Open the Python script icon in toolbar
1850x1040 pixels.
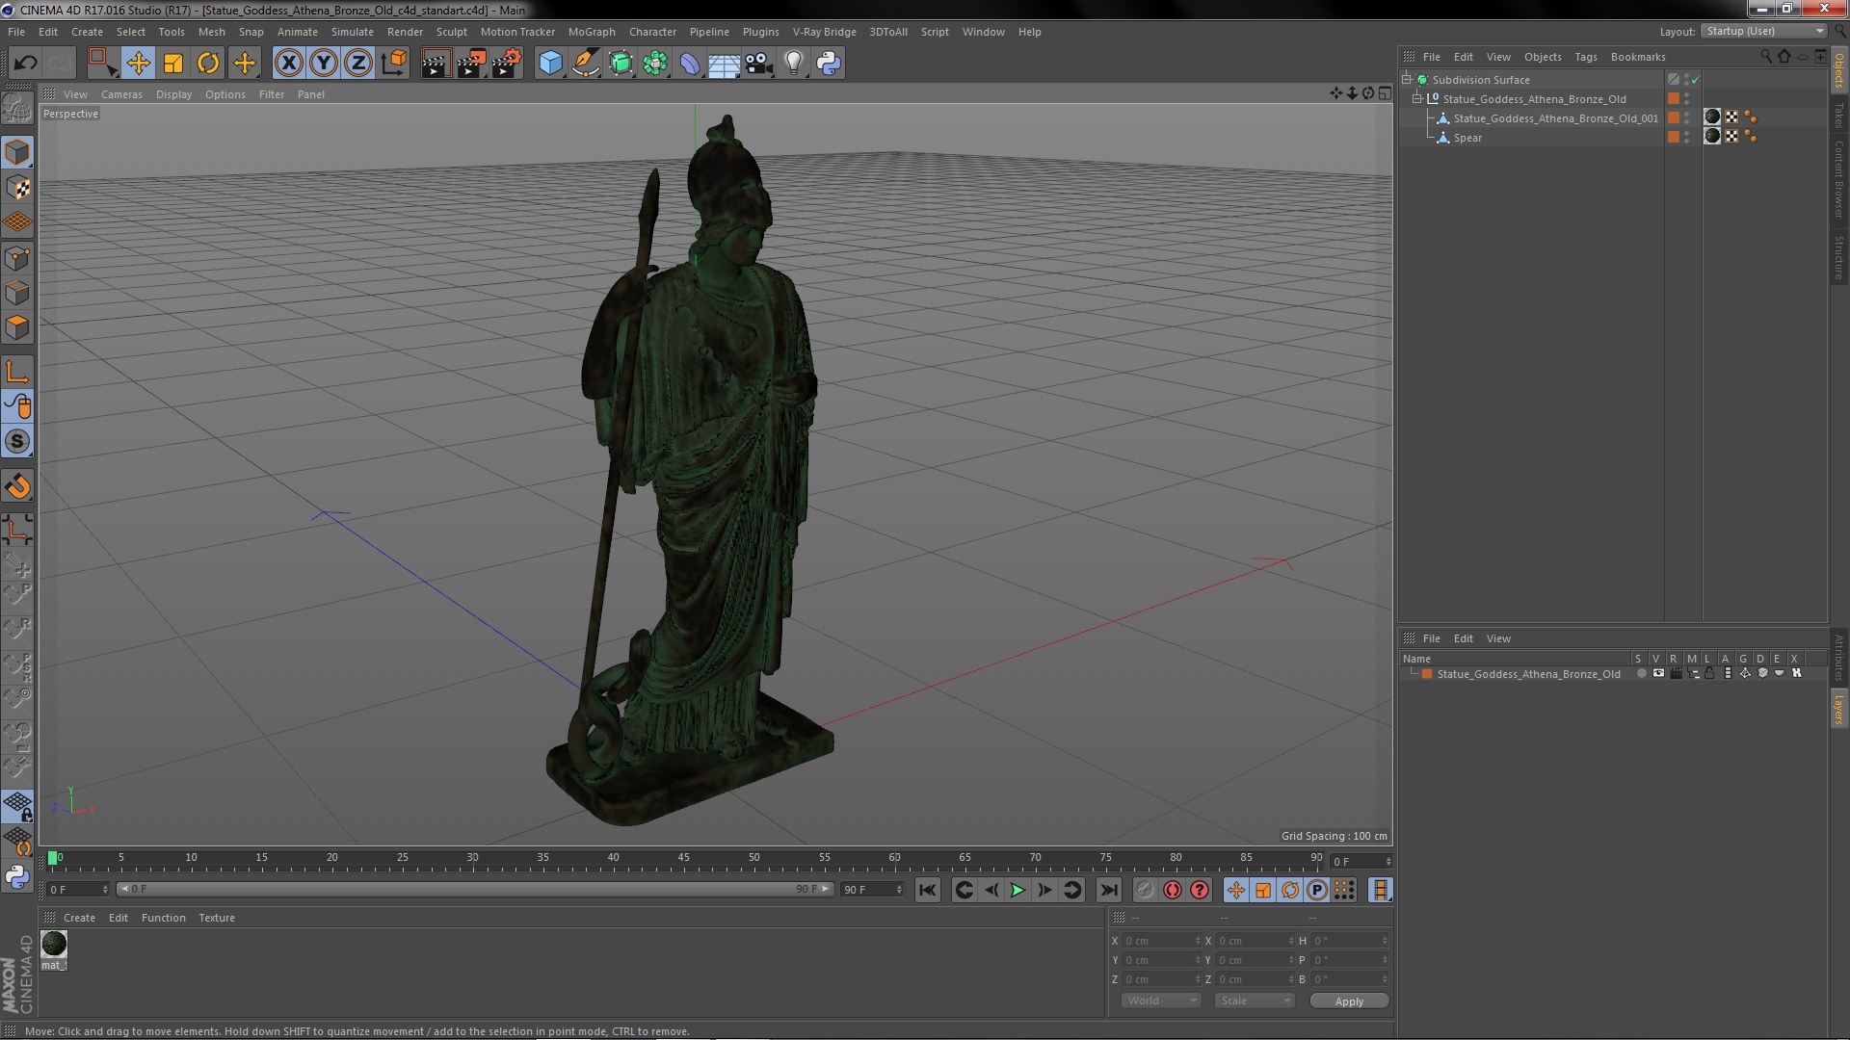[829, 64]
